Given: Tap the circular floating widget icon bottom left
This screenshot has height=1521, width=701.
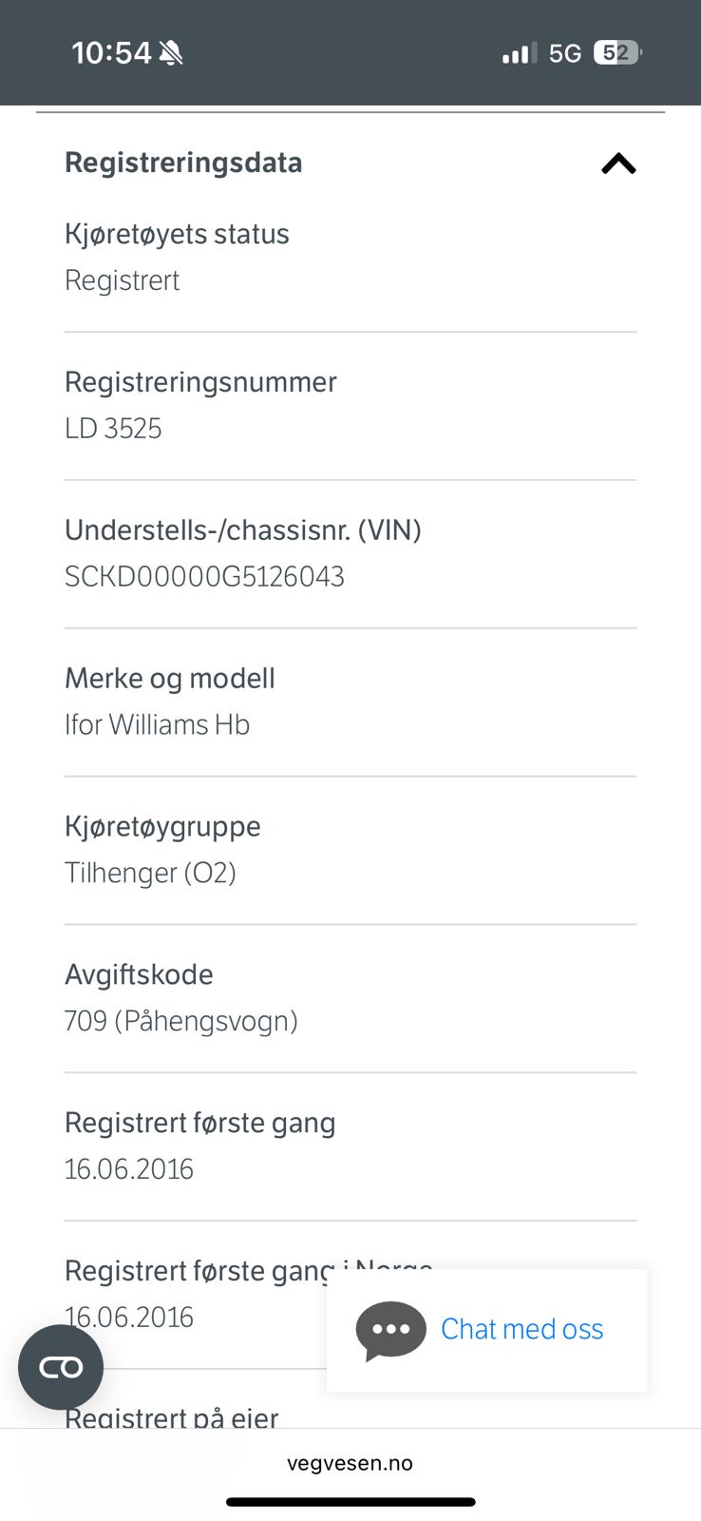Looking at the screenshot, I should pyautogui.click(x=60, y=1367).
